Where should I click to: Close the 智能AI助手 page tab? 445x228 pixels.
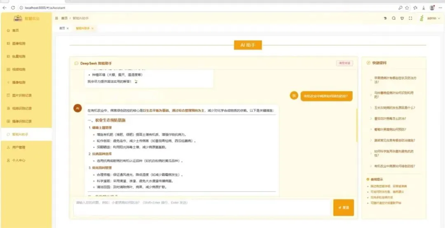[93, 28]
